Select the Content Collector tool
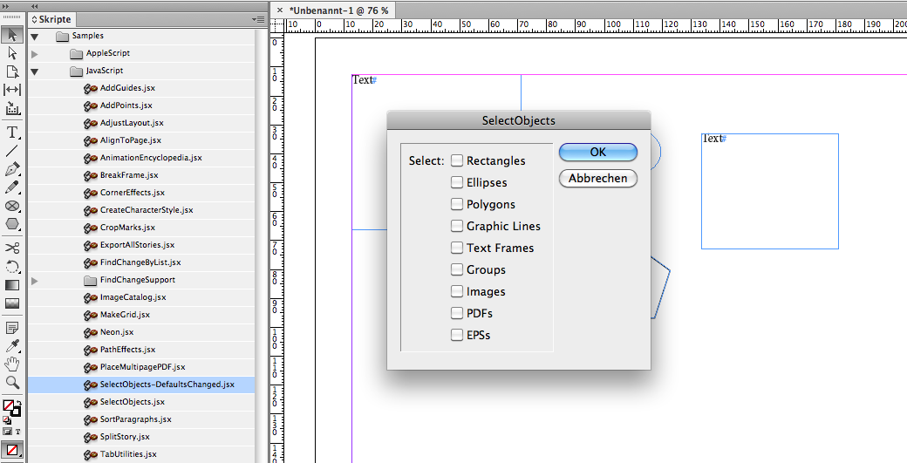The width and height of the screenshot is (907, 463). [12, 108]
